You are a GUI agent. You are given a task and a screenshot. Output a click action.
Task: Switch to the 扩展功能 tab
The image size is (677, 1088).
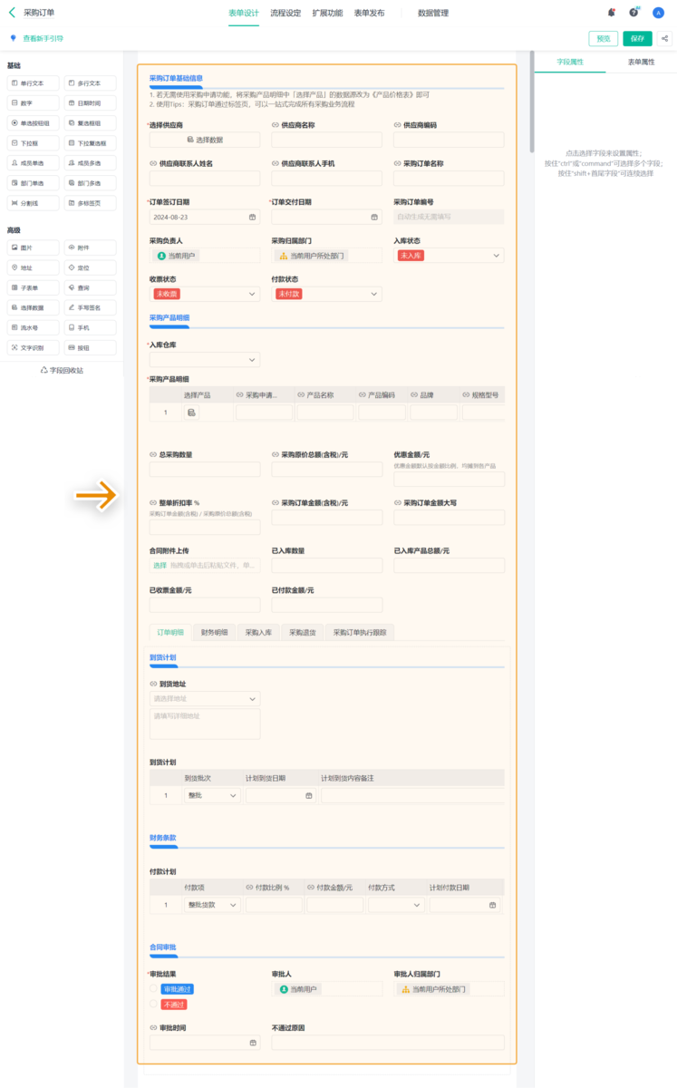pos(327,13)
